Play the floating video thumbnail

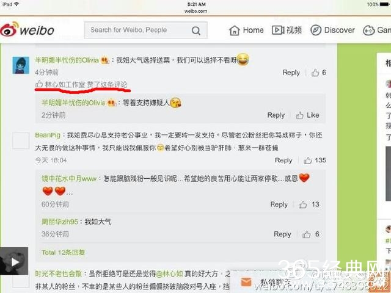[x=14, y=261]
